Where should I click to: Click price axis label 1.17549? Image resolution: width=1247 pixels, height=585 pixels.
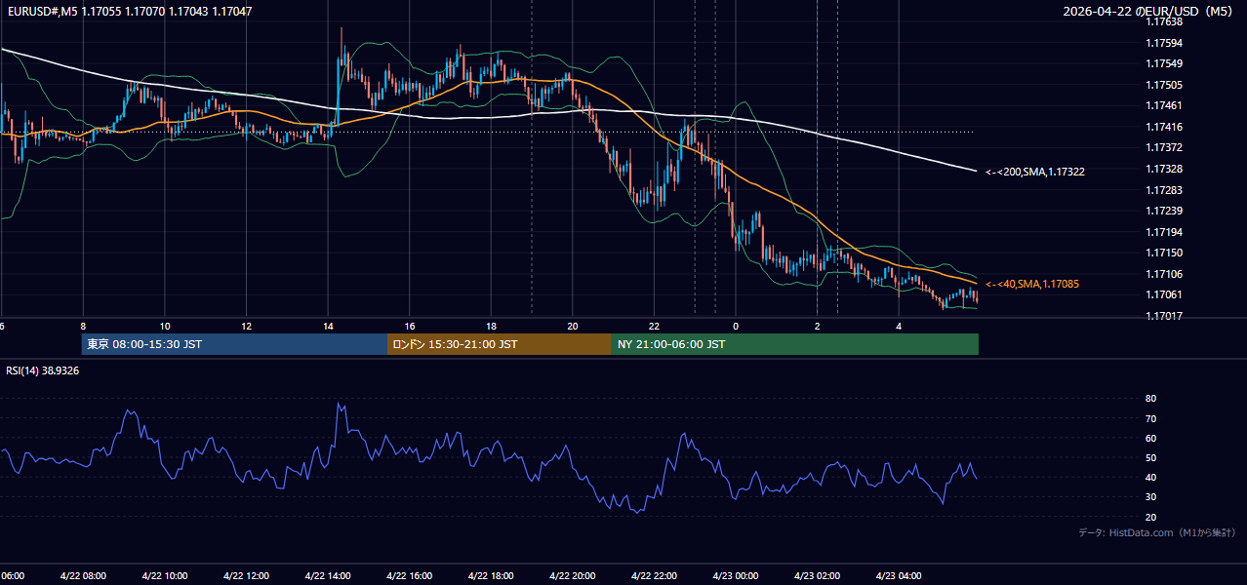[x=1165, y=63]
